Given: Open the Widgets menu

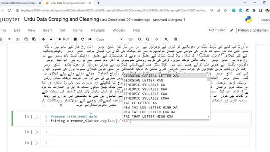Looking at the screenshot, I should tap(119, 30).
